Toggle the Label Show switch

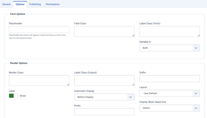(x=13, y=96)
